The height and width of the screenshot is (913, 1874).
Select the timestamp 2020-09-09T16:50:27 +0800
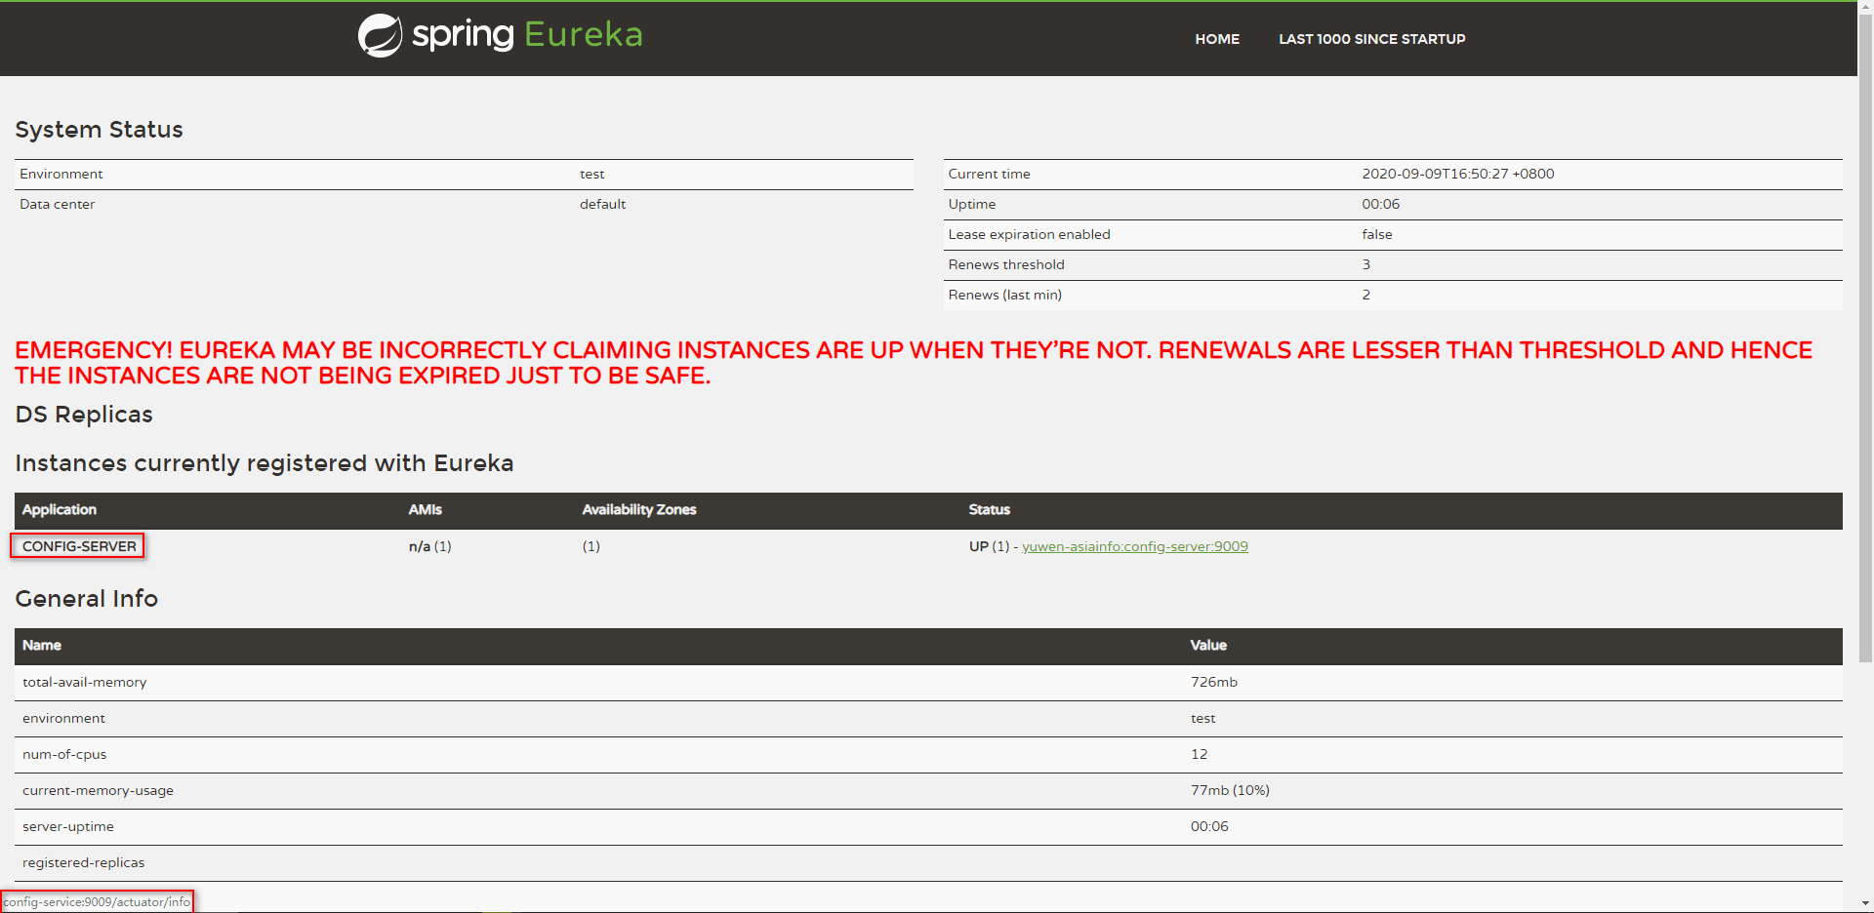(1458, 174)
